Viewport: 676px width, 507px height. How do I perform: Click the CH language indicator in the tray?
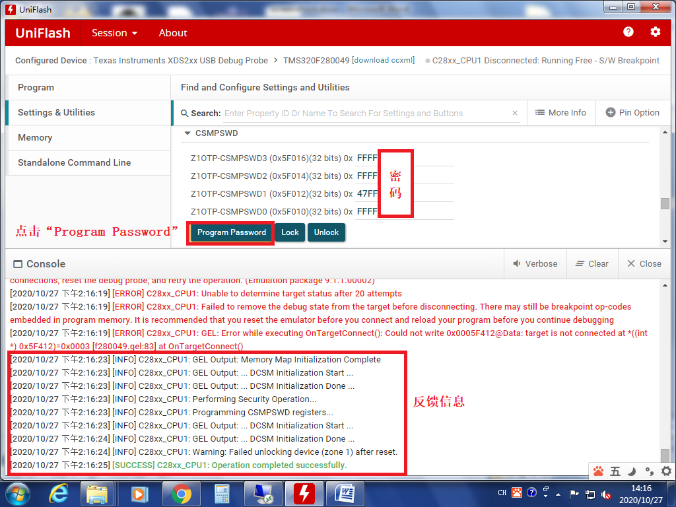point(502,492)
